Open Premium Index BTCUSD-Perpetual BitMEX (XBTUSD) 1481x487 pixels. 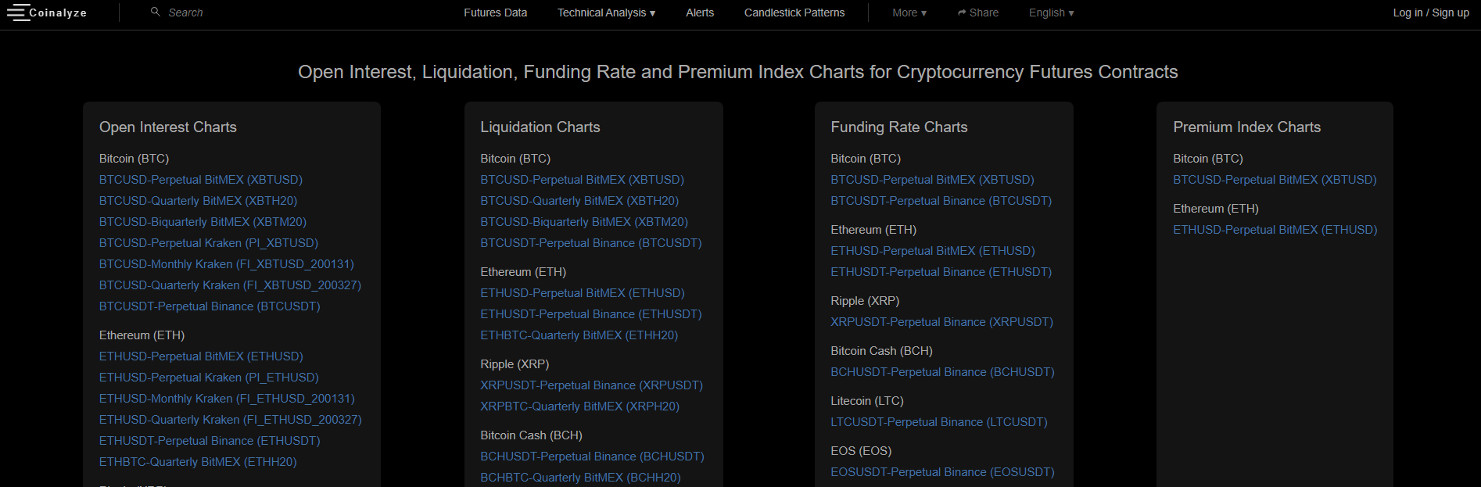[x=1275, y=180]
